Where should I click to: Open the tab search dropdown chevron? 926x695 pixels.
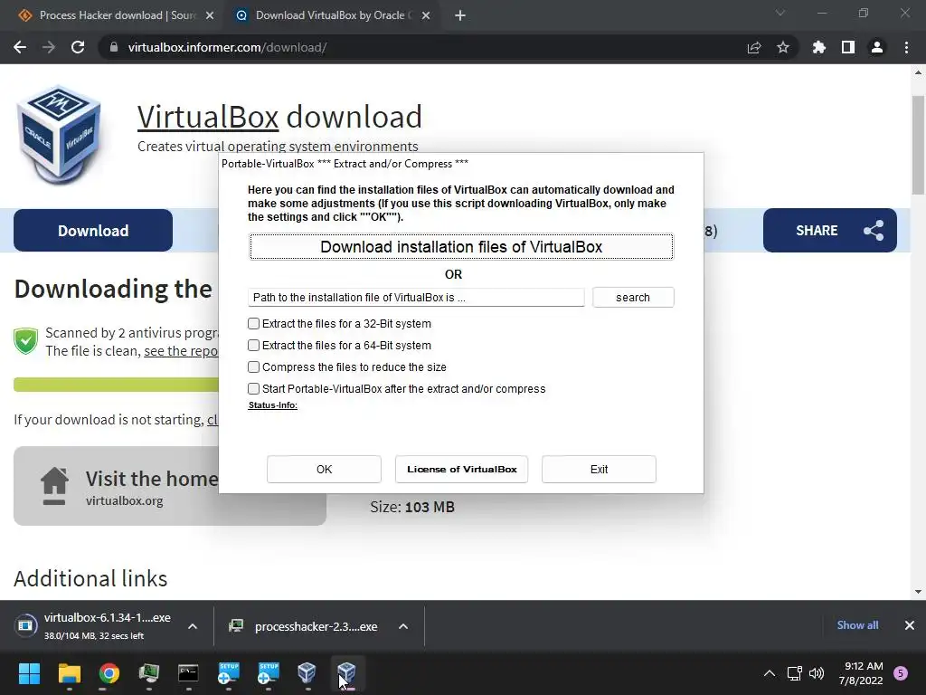point(780,13)
